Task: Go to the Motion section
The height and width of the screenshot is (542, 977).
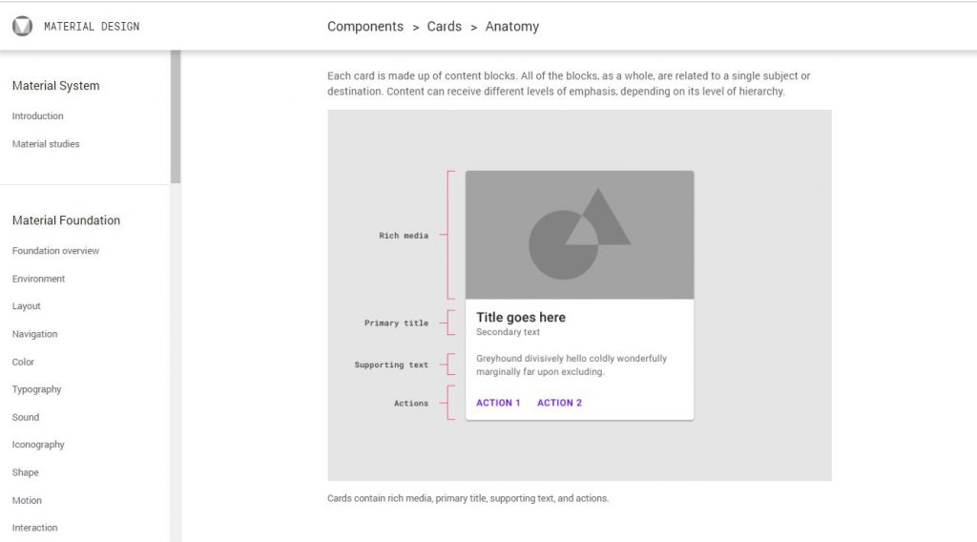Action: [x=27, y=500]
